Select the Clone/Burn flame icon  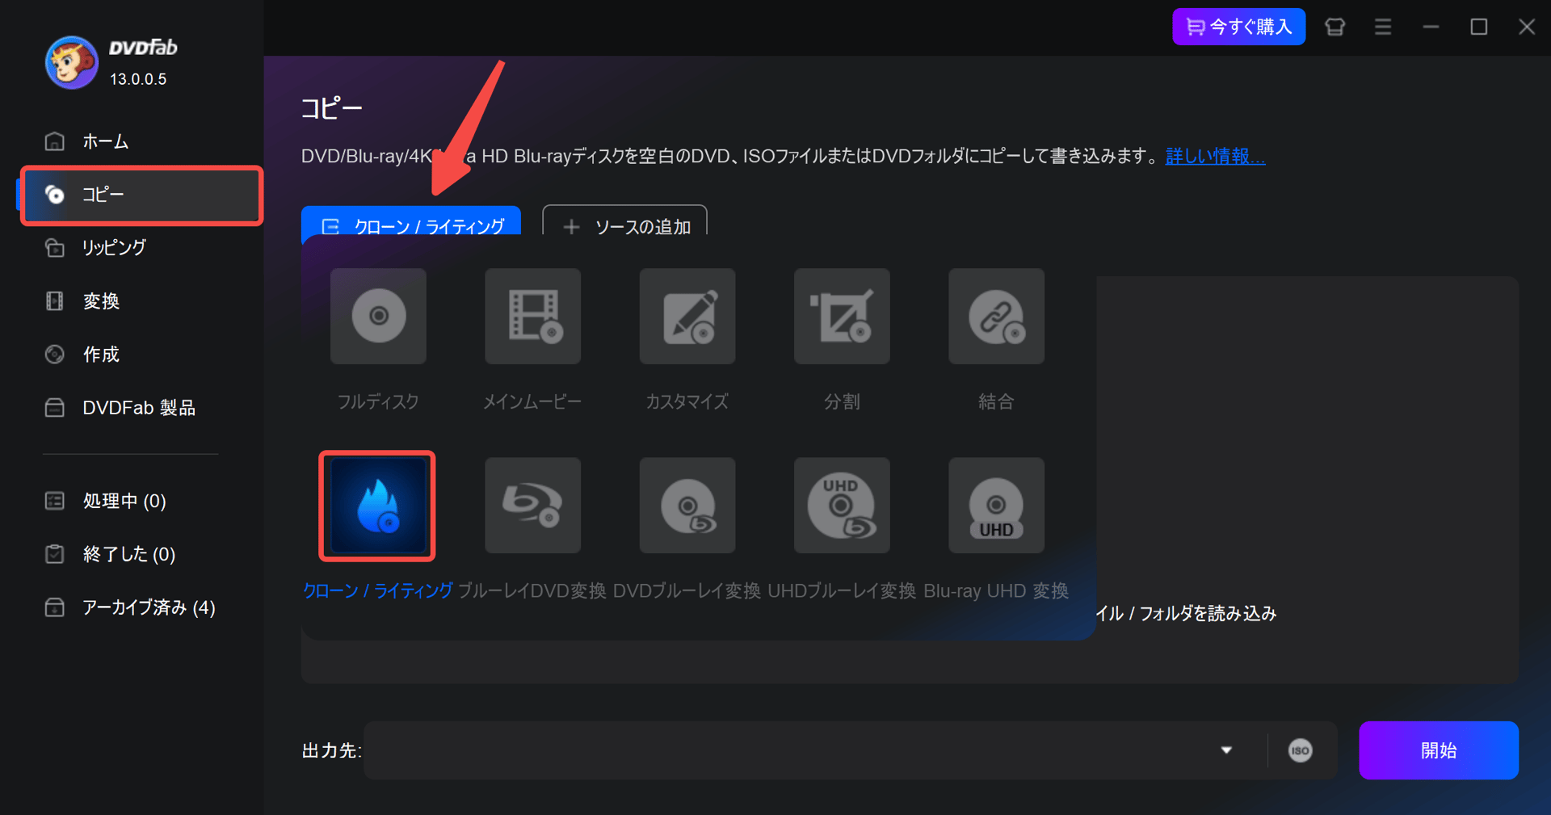tap(378, 506)
